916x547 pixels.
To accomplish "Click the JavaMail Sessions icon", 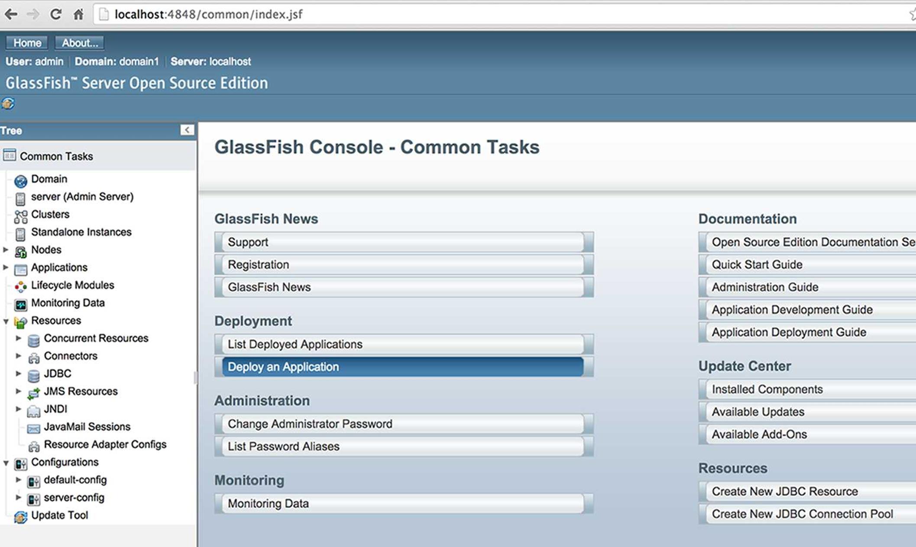I will tap(33, 428).
